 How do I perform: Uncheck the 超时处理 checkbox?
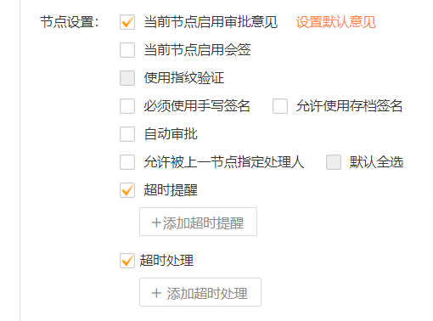[127, 261]
